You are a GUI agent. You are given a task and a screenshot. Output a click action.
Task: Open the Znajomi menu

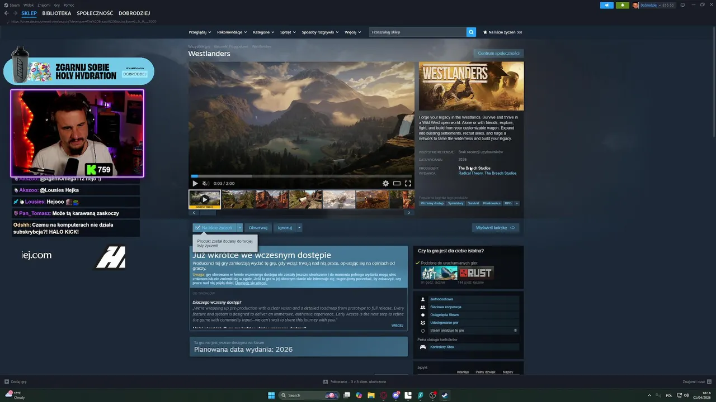(44, 5)
